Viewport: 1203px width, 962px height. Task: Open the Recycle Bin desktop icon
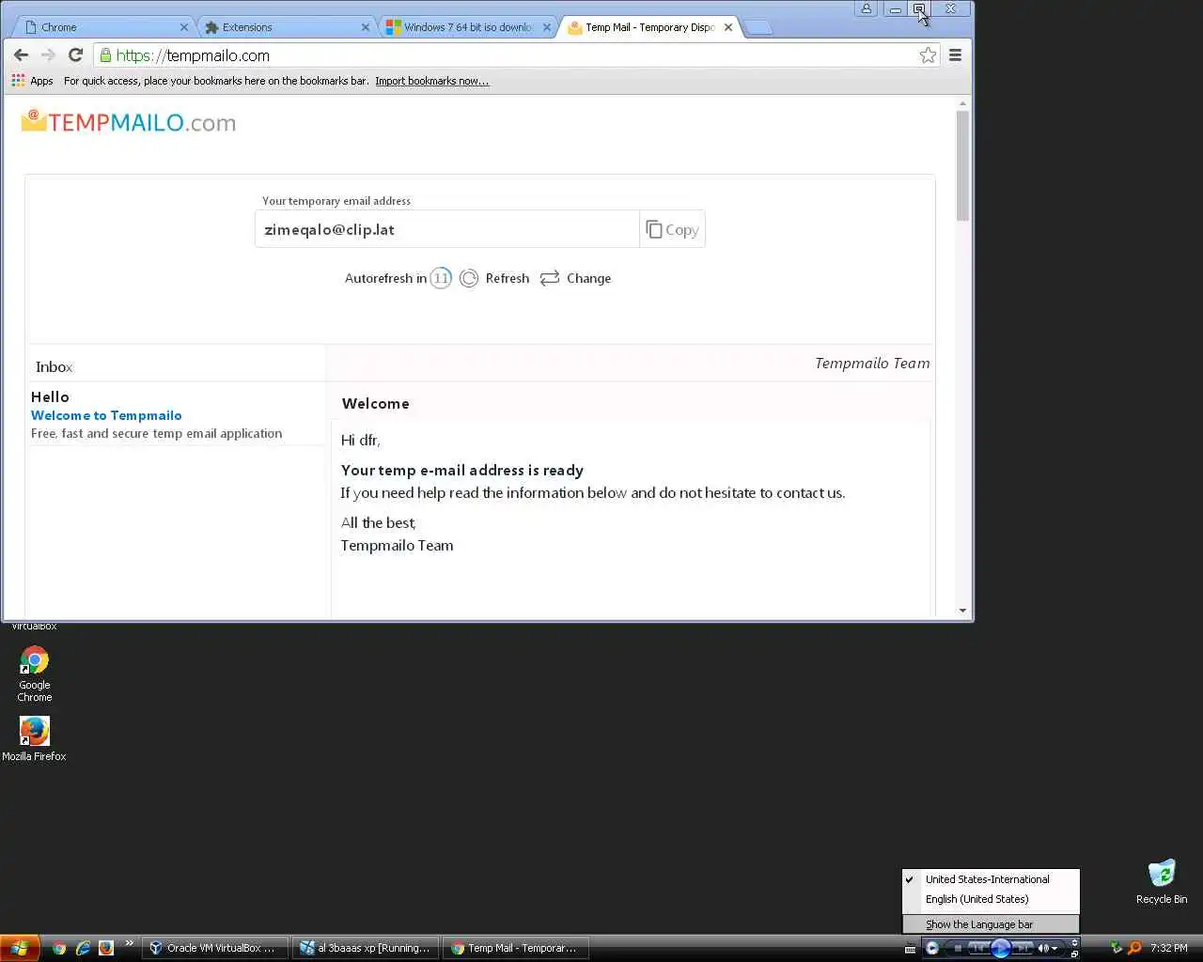click(1162, 881)
